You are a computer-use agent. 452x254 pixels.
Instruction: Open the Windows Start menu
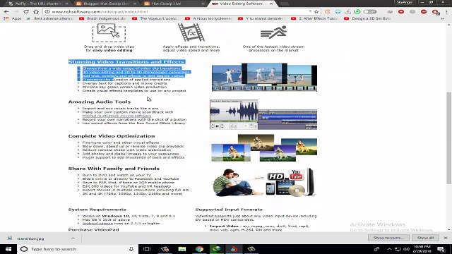8,249
